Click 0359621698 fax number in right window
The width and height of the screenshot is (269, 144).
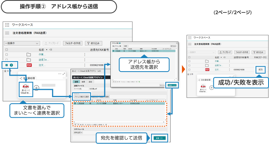click(239, 70)
